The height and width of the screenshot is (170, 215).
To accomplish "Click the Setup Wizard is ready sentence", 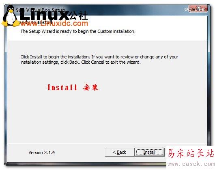I will click(x=78, y=31).
